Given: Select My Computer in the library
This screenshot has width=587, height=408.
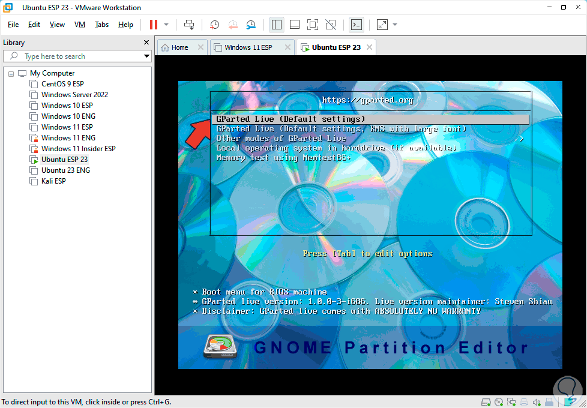Looking at the screenshot, I should [52, 73].
